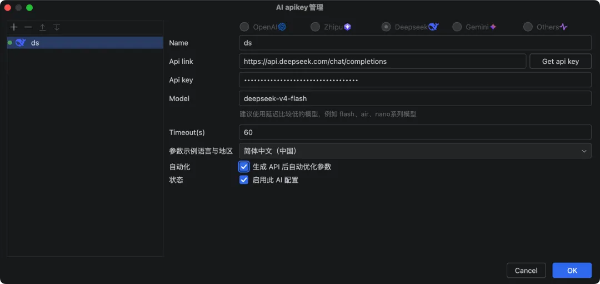This screenshot has width=600, height=284.
Task: Move config down with the down arrow icon
Action: [57, 27]
